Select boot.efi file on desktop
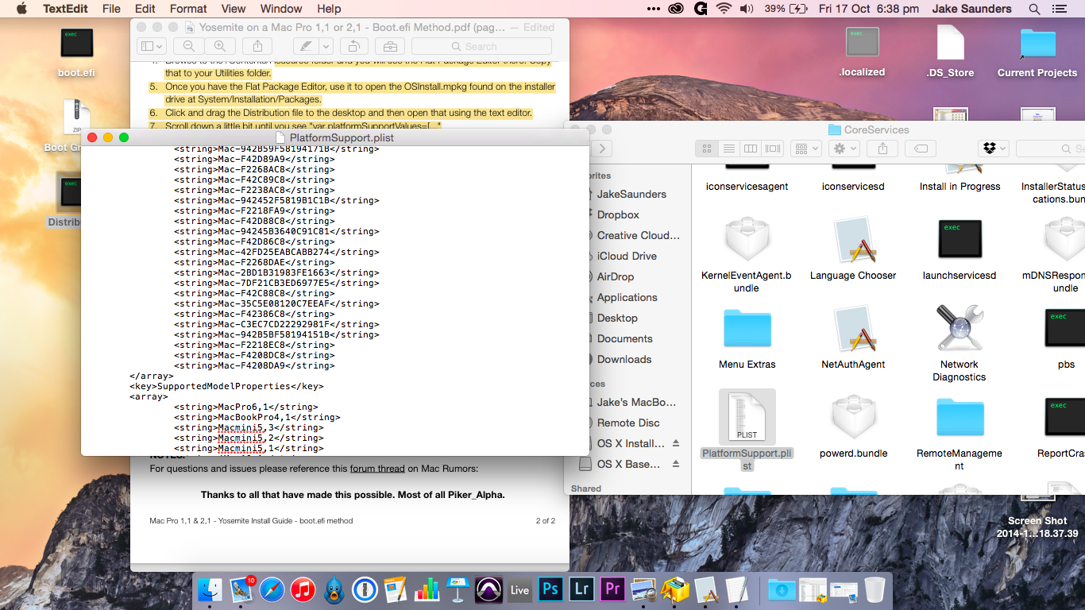Screen dimensions: 1085x610 point(77,52)
